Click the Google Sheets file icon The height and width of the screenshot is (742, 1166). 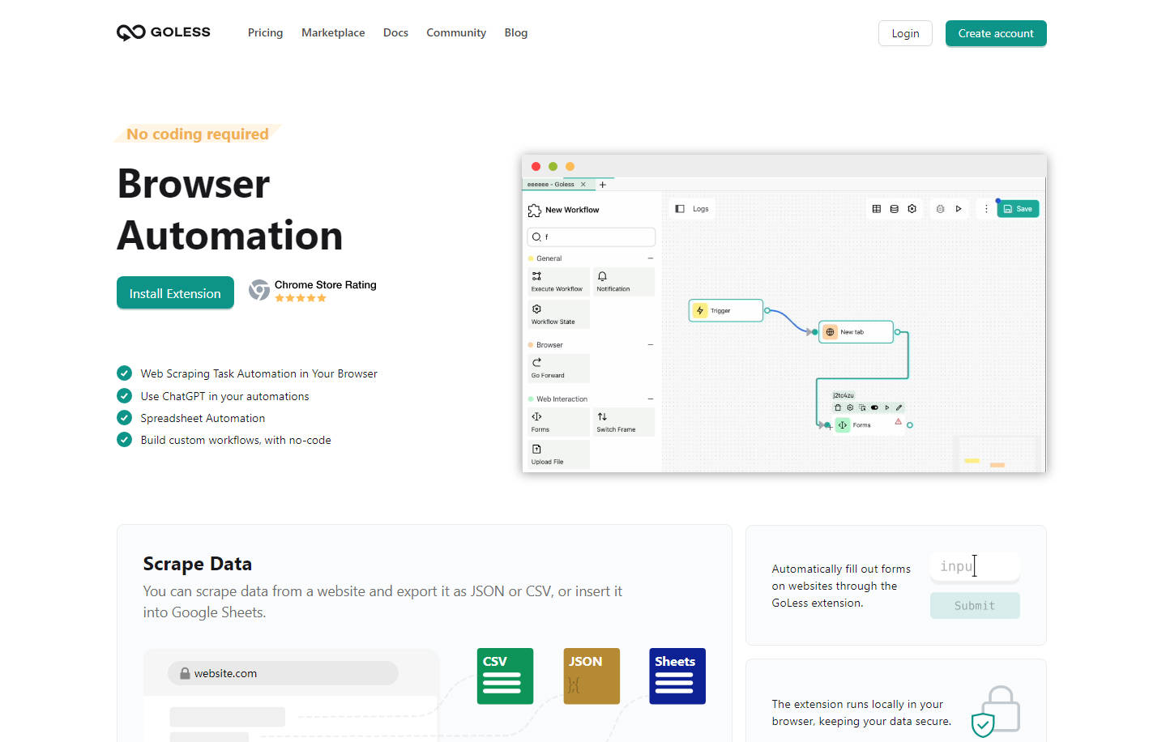677,676
